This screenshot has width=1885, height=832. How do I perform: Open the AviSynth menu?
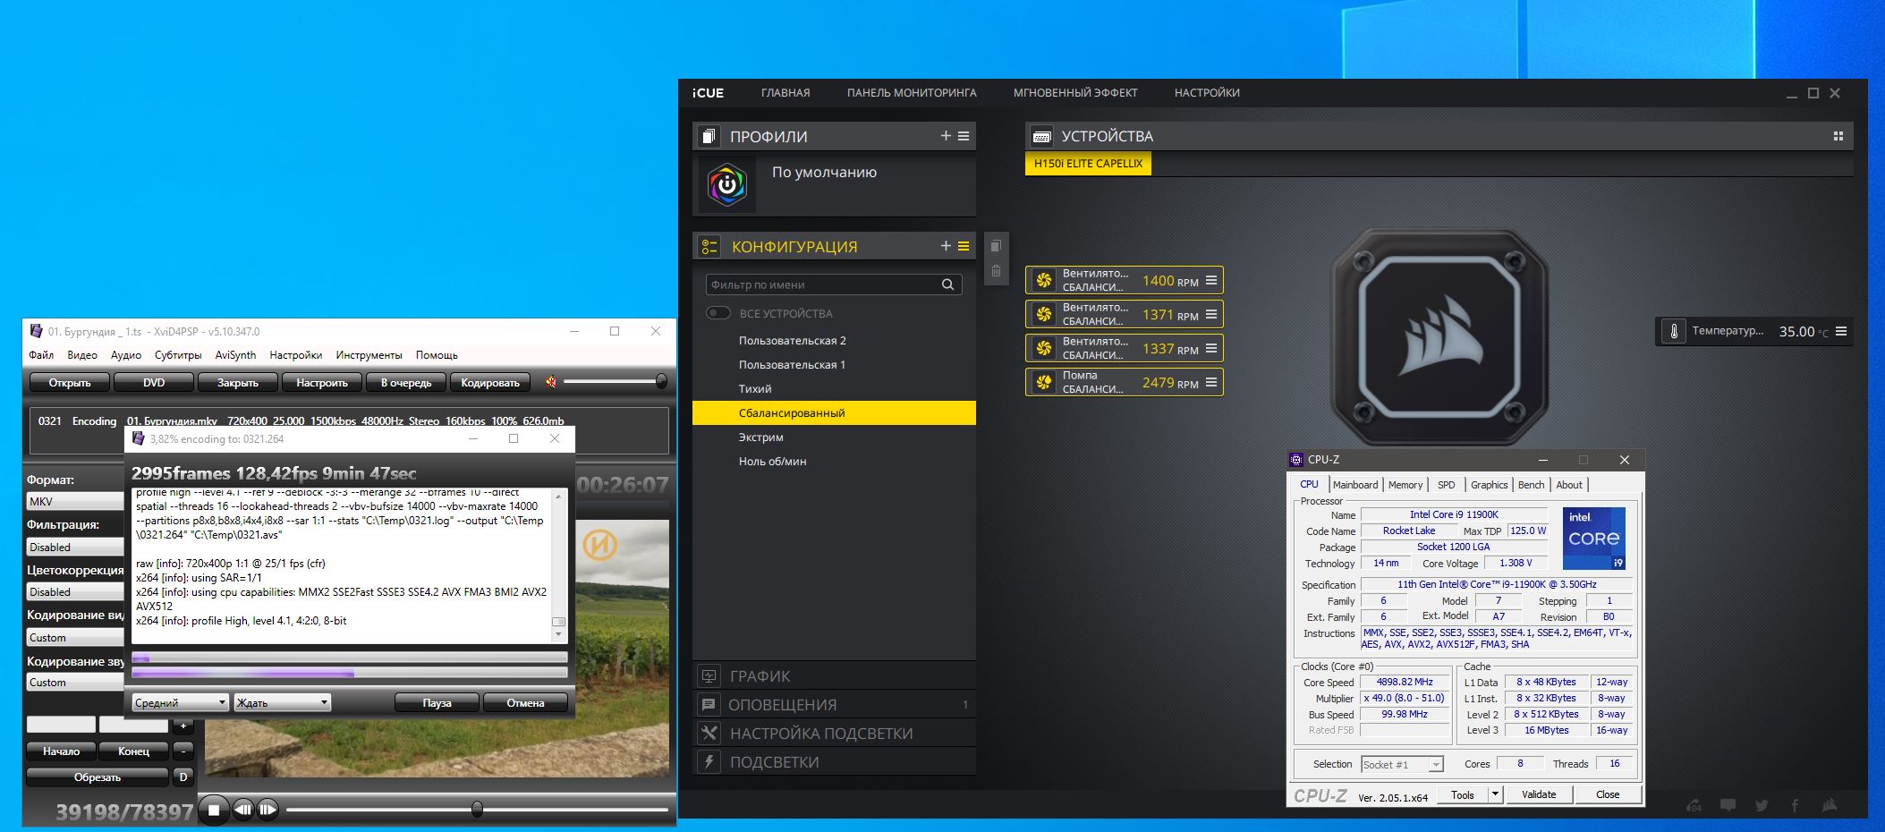[235, 355]
